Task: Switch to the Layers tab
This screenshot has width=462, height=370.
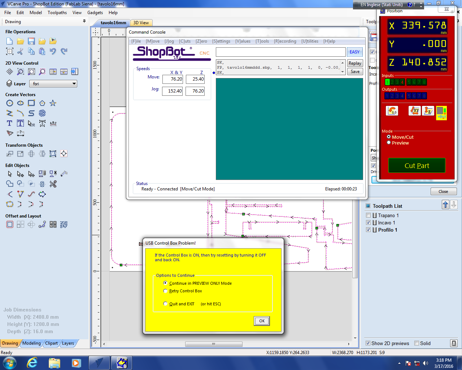Action: [x=68, y=343]
